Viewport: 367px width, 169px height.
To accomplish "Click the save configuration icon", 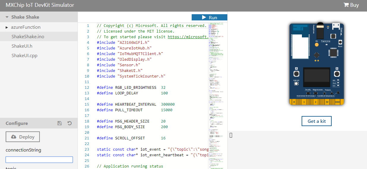I will [59, 123].
